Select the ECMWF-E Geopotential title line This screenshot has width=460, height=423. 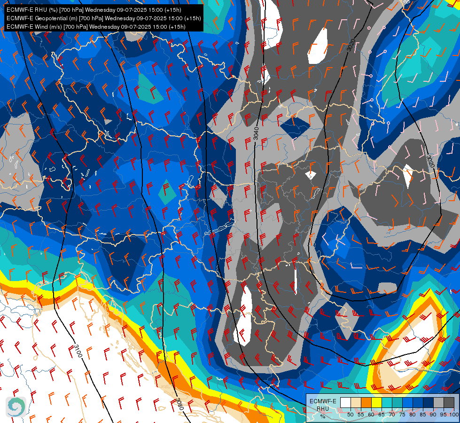[x=103, y=18]
